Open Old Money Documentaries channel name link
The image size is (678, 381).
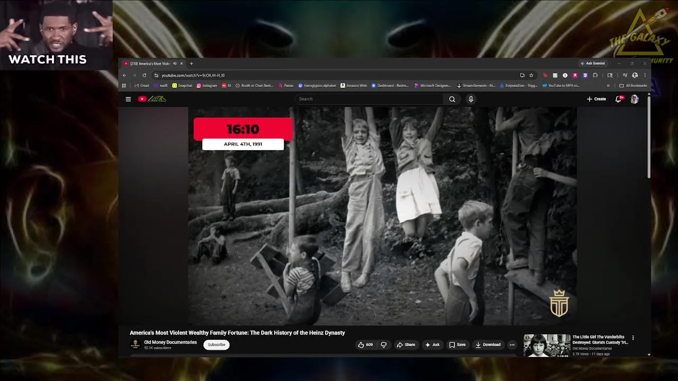[171, 342]
